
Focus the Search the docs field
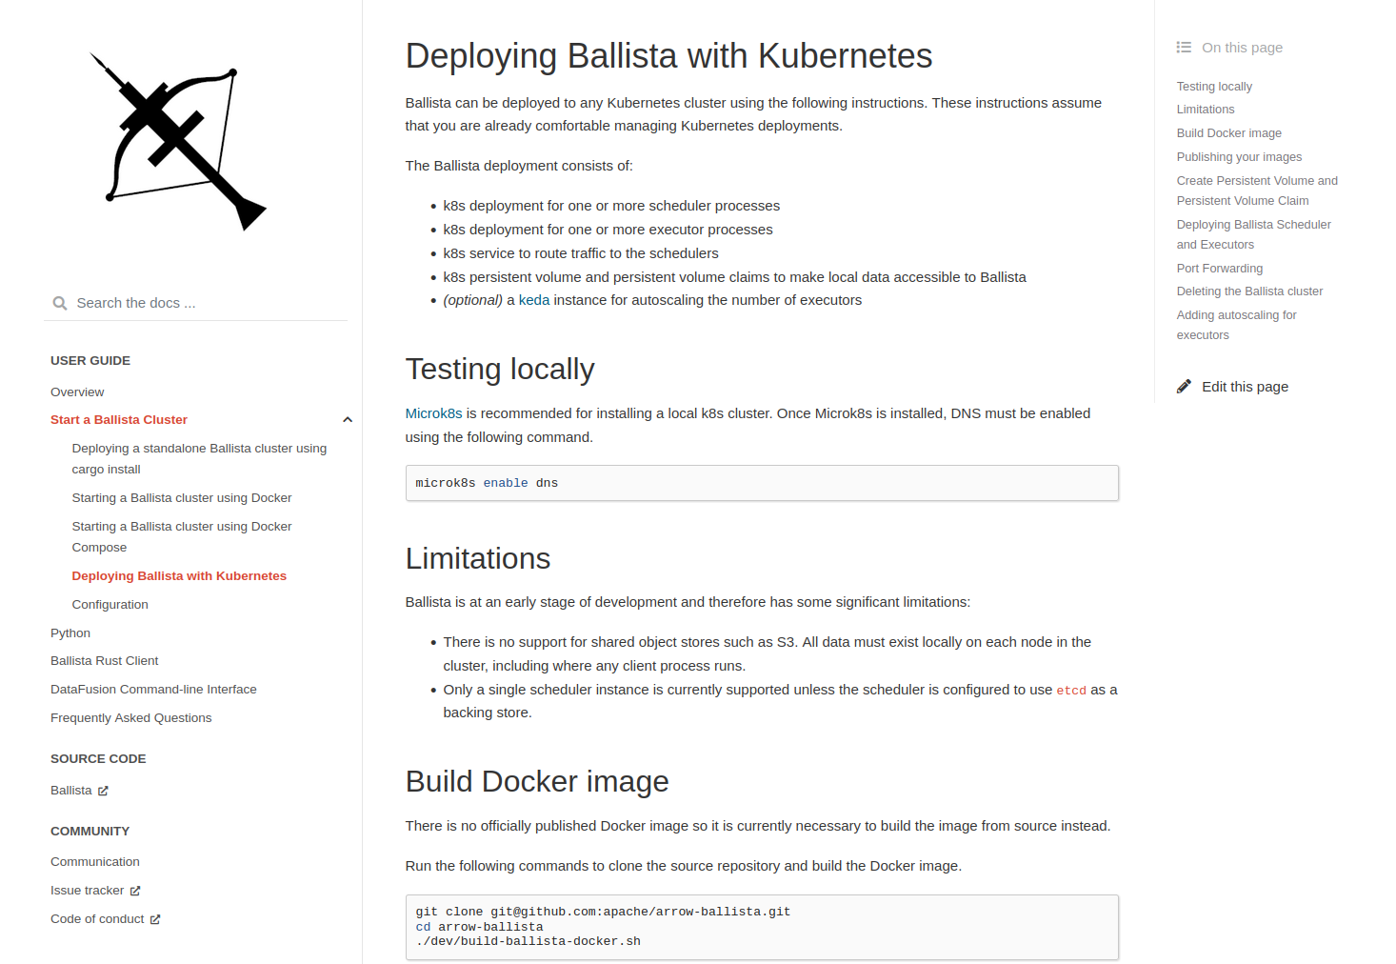(x=195, y=303)
